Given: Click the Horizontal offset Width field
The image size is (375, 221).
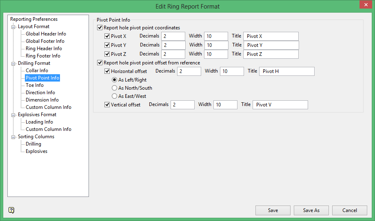Looking at the screenshot, I should [232, 71].
